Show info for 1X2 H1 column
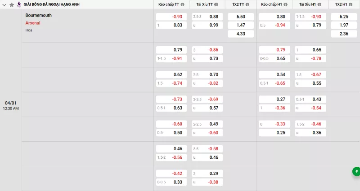 coord(350,4)
